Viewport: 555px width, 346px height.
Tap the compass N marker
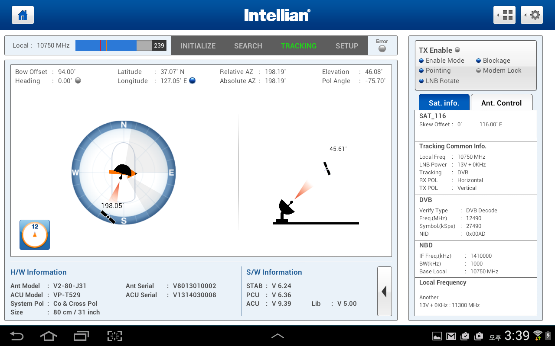124,125
